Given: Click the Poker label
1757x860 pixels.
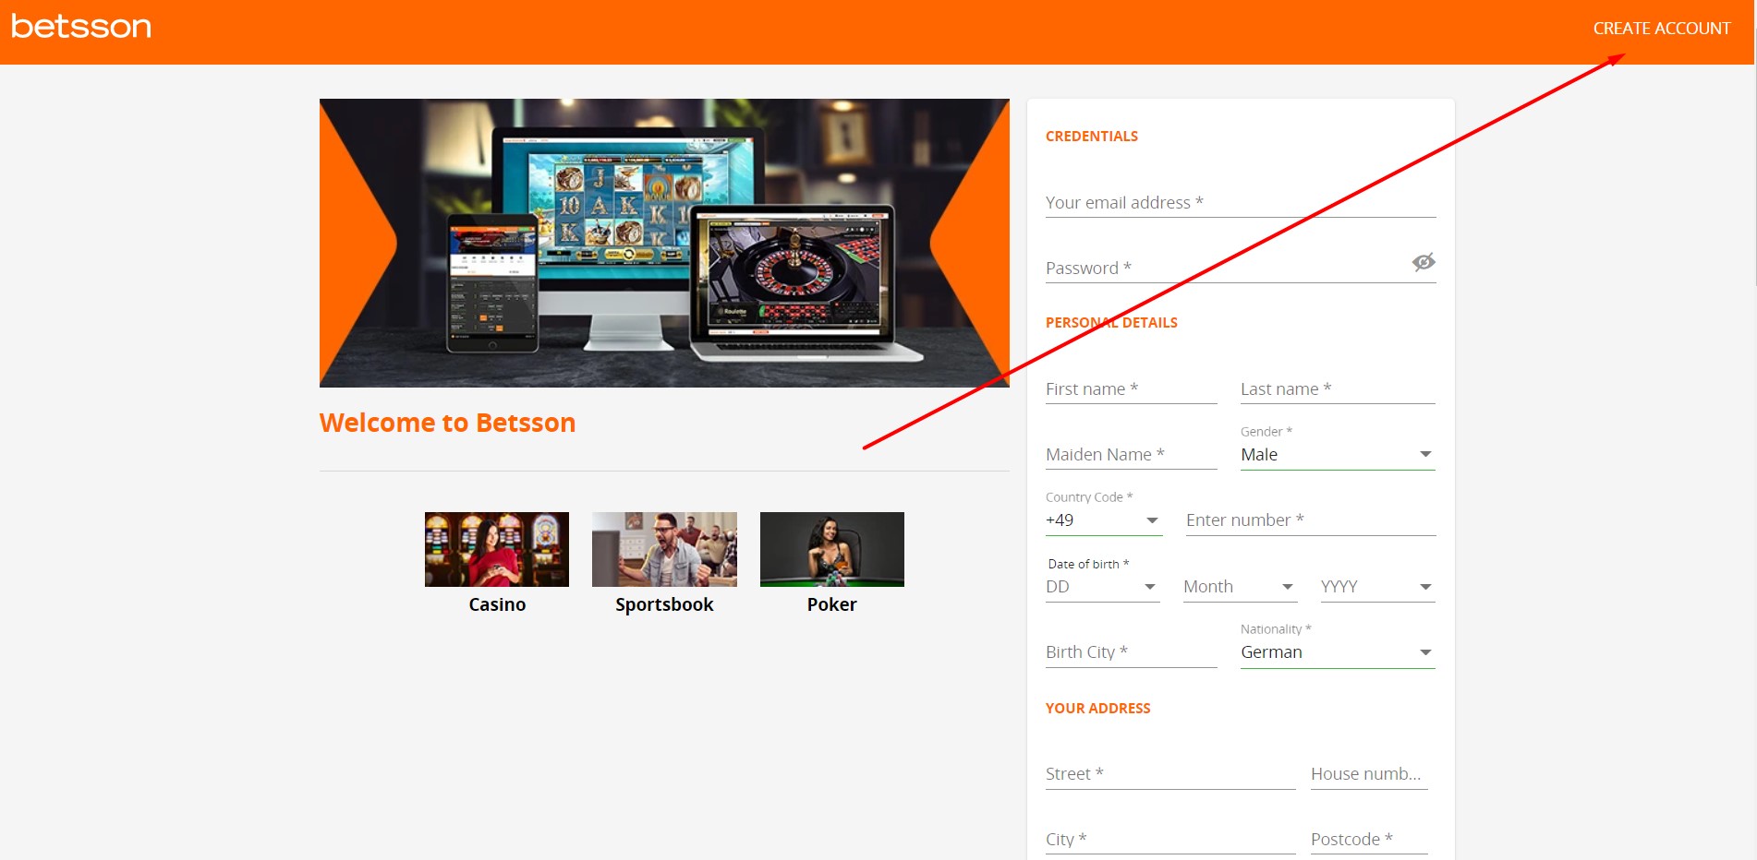Looking at the screenshot, I should [x=832, y=604].
